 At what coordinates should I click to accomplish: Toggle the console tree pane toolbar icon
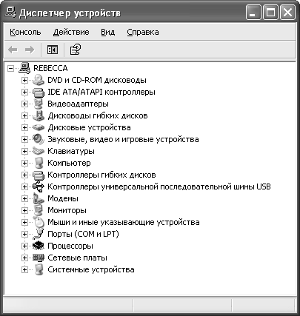pyautogui.click(x=53, y=50)
